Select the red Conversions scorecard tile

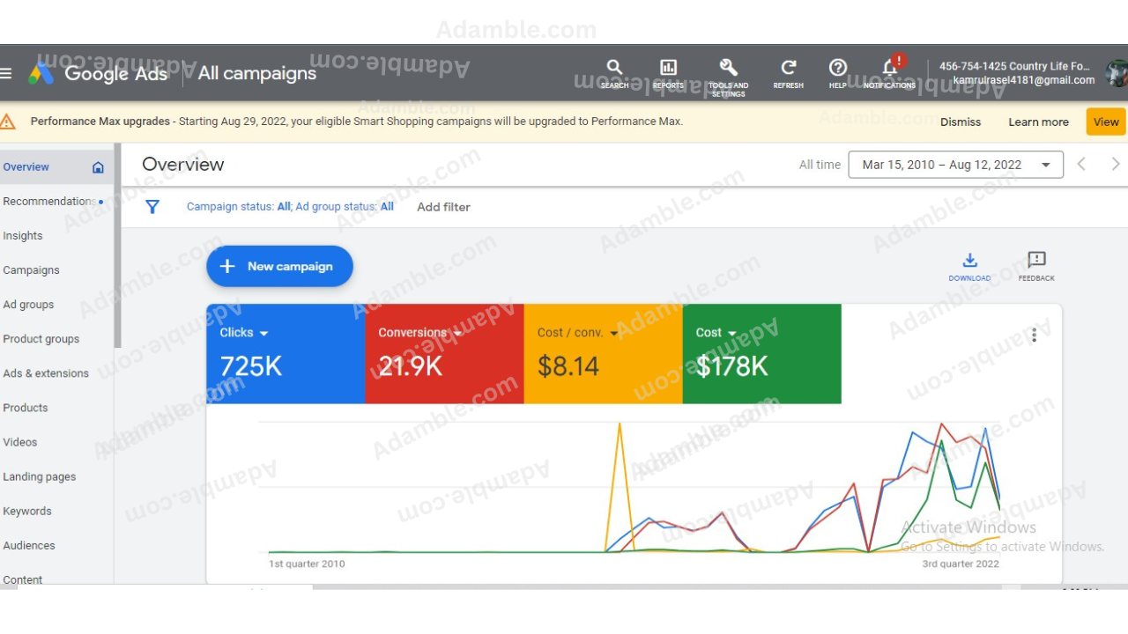coord(444,354)
